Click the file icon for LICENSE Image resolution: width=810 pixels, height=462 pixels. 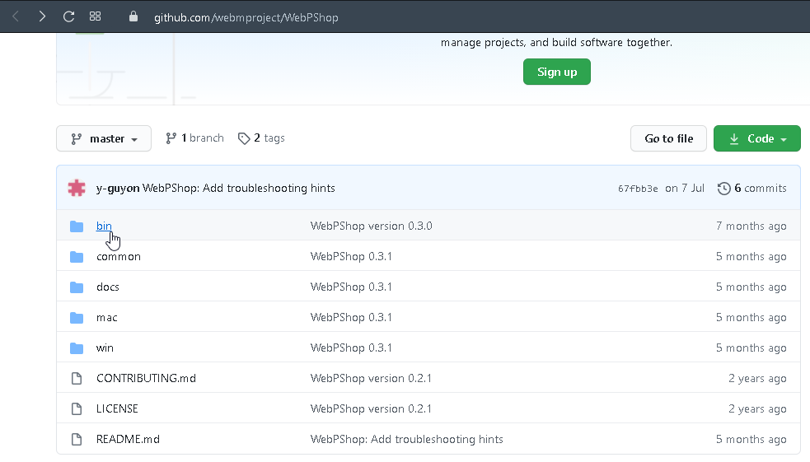click(x=77, y=408)
